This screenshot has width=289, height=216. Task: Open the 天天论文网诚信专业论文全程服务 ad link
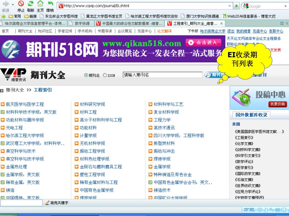(x=254, y=38)
